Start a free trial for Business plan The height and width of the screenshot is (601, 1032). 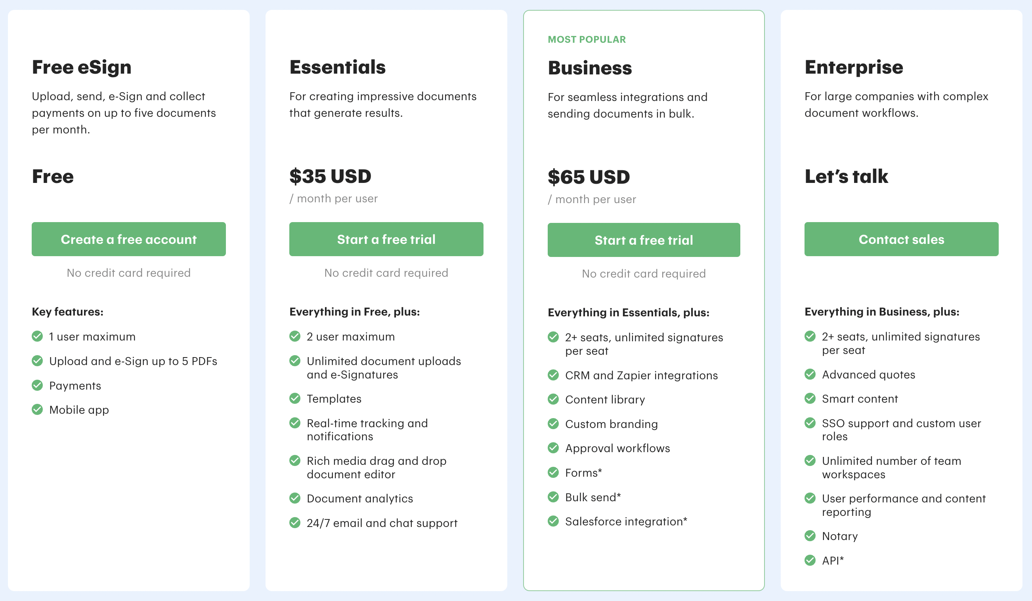[x=644, y=240]
